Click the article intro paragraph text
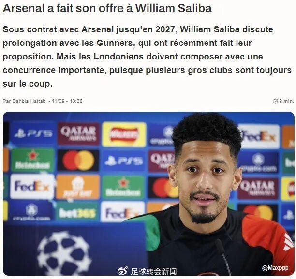The height and width of the screenshot is (279, 296). click(x=147, y=57)
